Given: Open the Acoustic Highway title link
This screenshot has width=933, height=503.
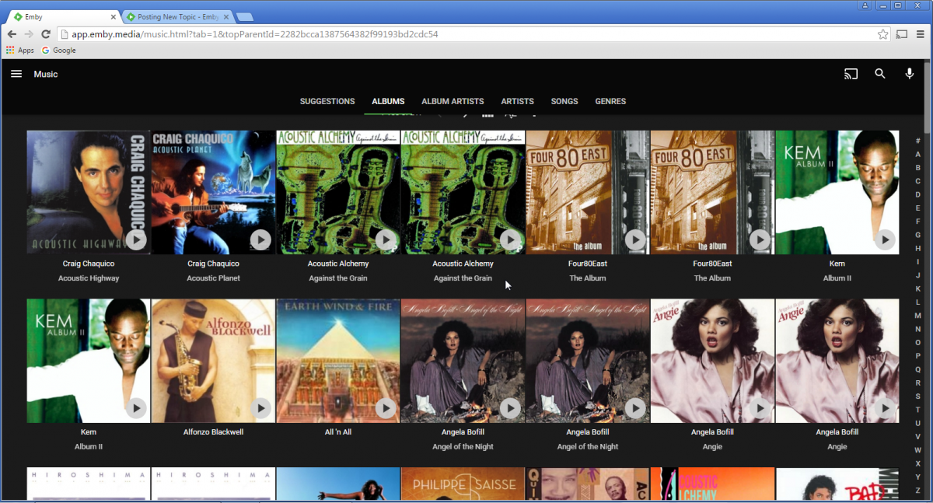Looking at the screenshot, I should pyautogui.click(x=89, y=278).
